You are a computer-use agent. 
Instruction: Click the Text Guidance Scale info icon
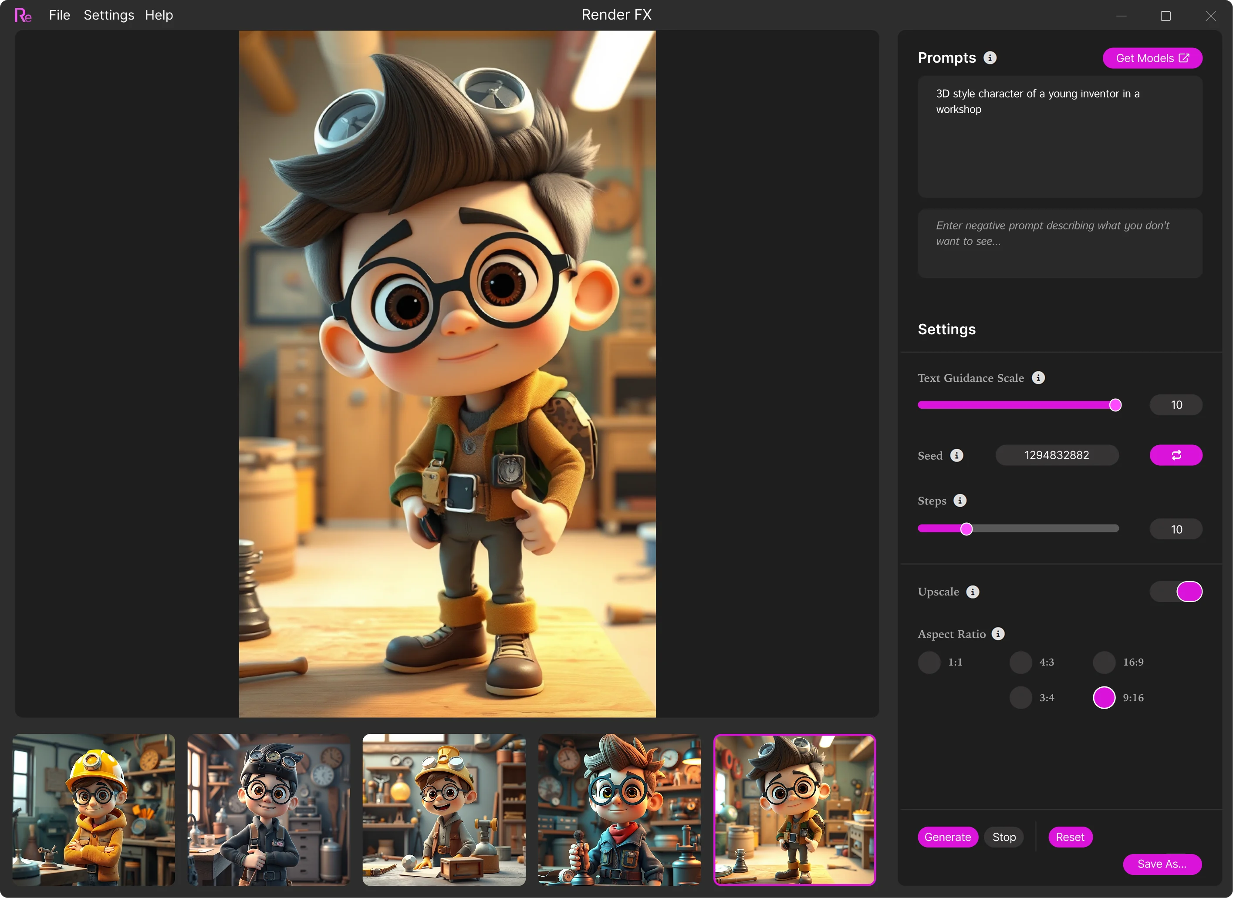(x=1038, y=378)
